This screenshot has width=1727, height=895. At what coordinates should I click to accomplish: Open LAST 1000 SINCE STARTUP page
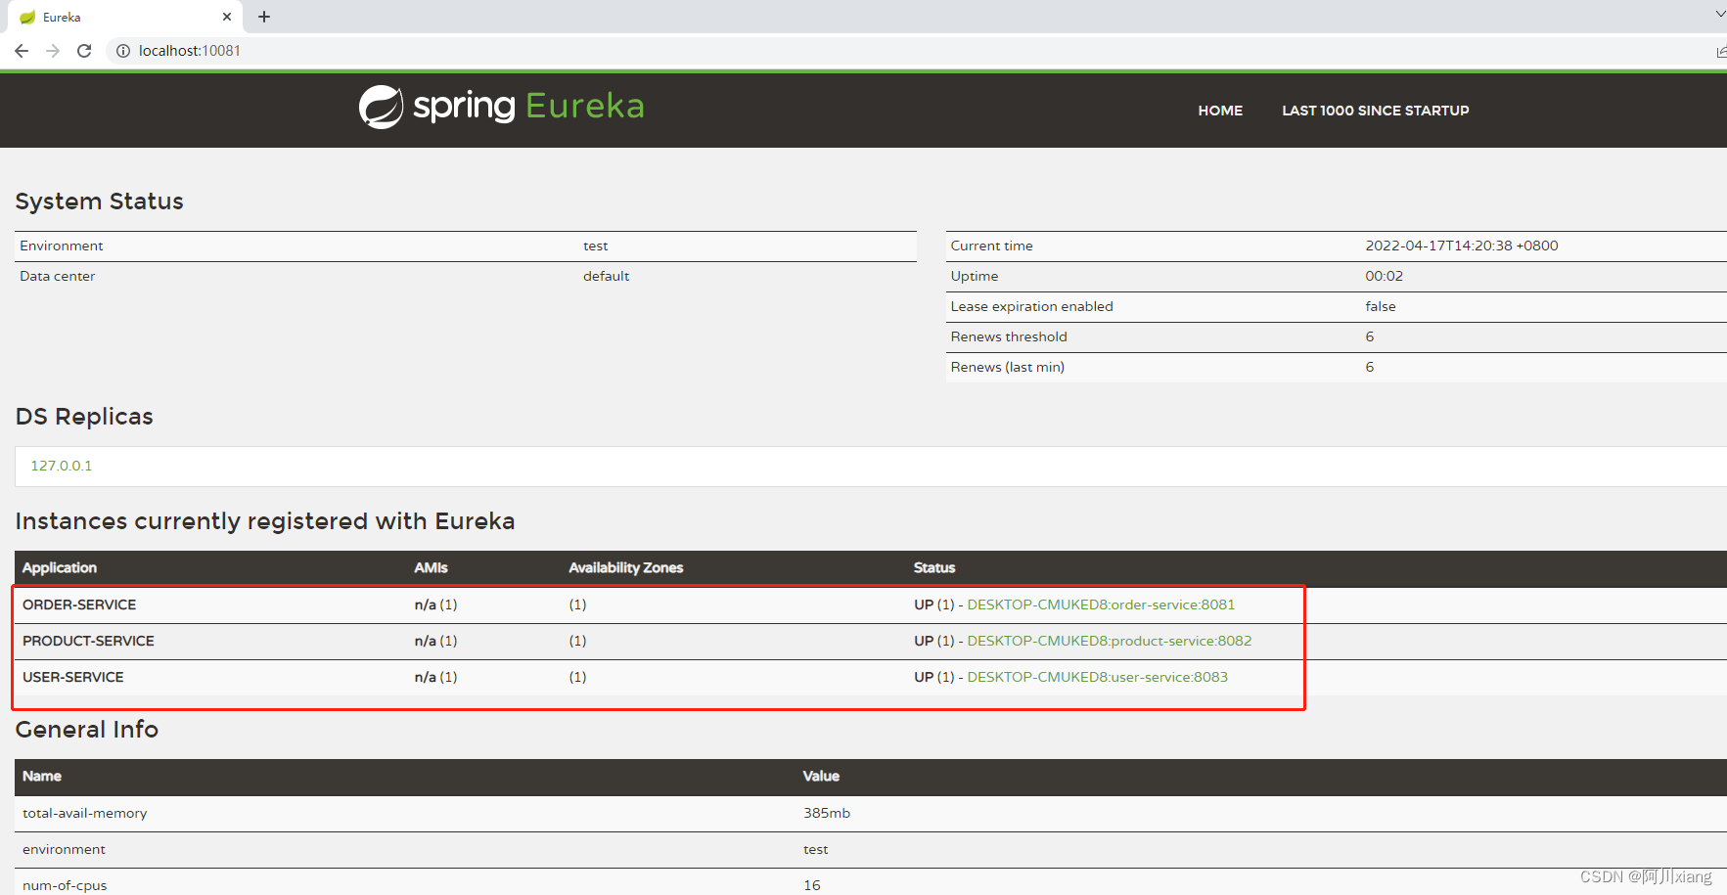1375,111
